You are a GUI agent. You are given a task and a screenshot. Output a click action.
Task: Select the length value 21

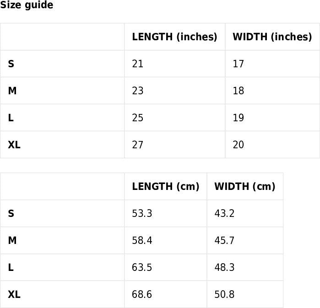pyautogui.click(x=137, y=64)
